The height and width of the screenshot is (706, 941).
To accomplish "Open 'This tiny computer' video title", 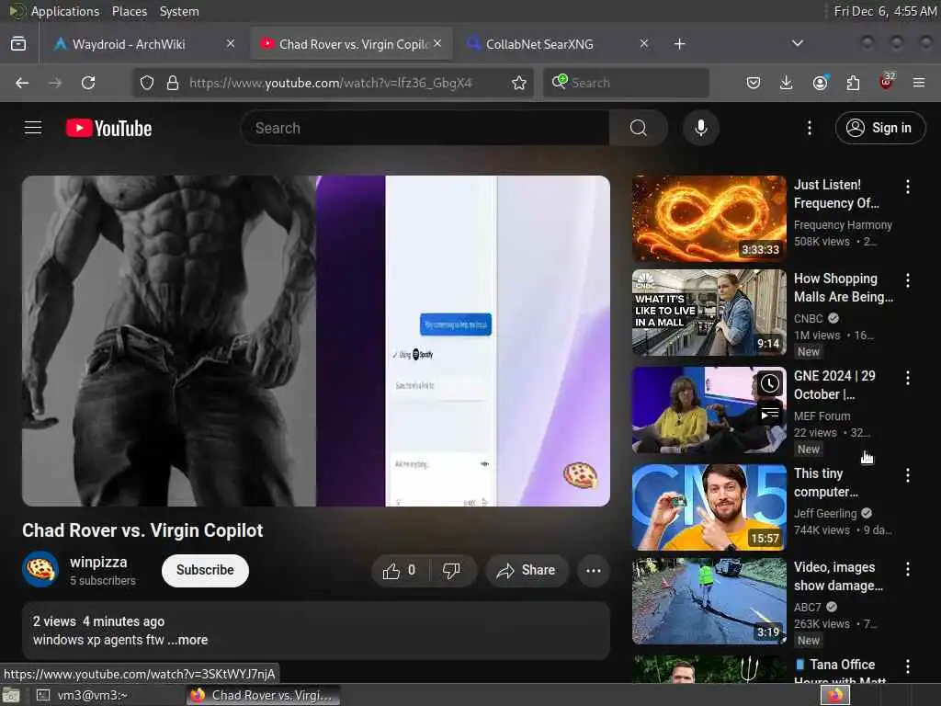I will pos(826,483).
